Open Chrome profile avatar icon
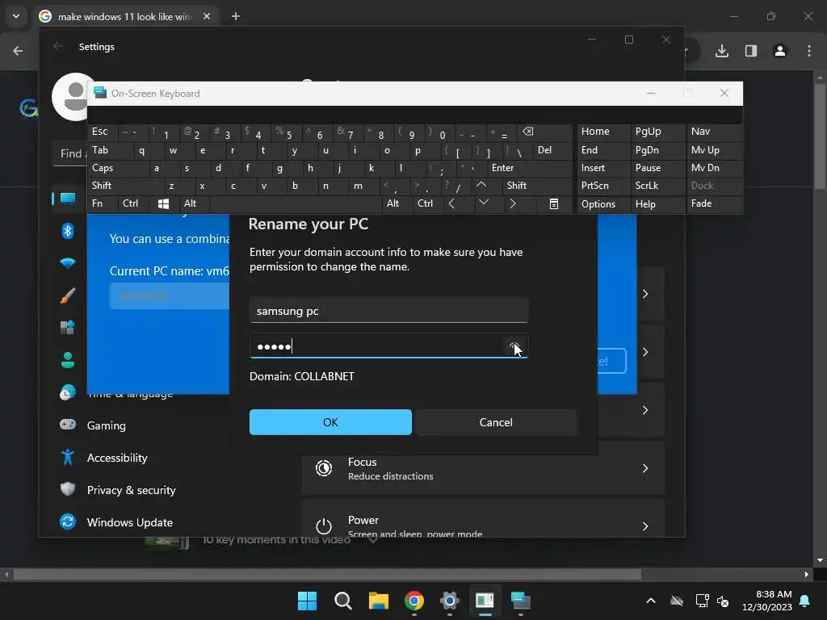 pyautogui.click(x=780, y=51)
